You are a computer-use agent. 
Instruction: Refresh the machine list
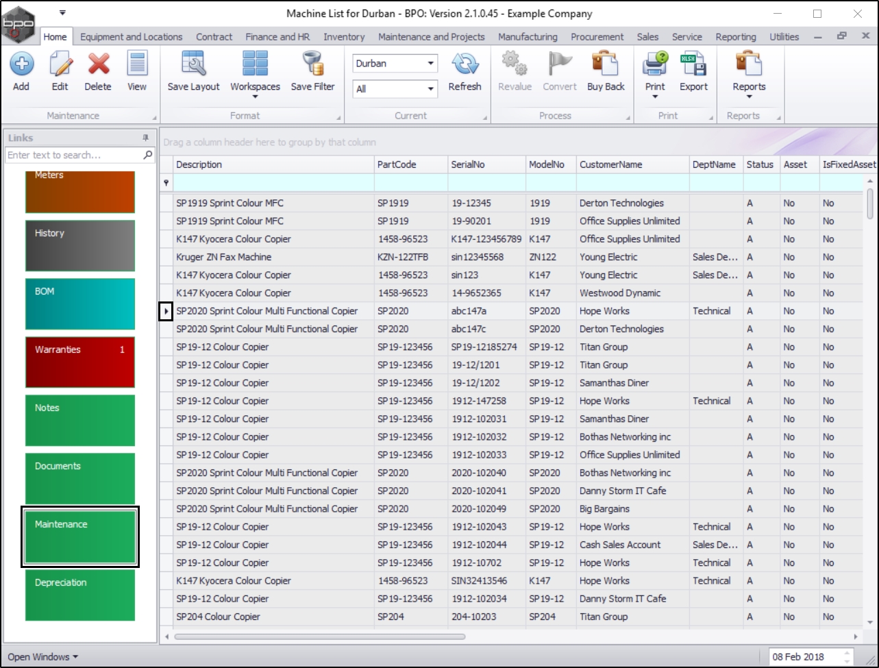(x=465, y=65)
